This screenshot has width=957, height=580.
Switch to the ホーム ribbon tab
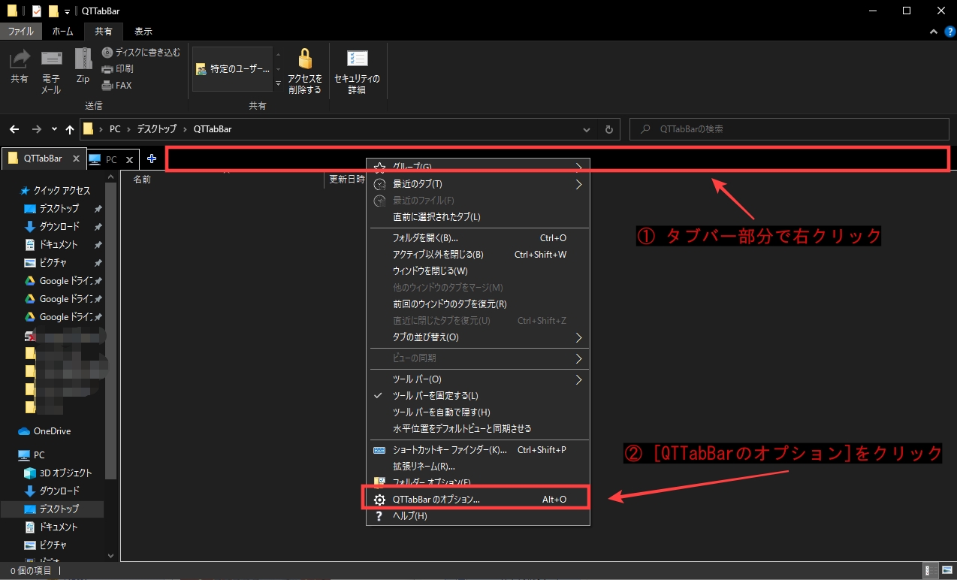point(62,32)
